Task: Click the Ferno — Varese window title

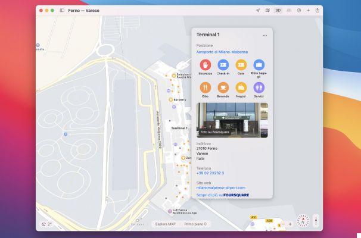Action: coord(84,11)
